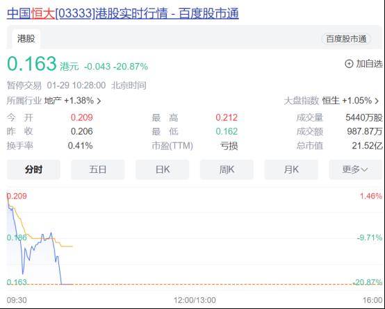Switch to the 五日 chart view
This screenshot has width=385, height=309.
pos(98,169)
